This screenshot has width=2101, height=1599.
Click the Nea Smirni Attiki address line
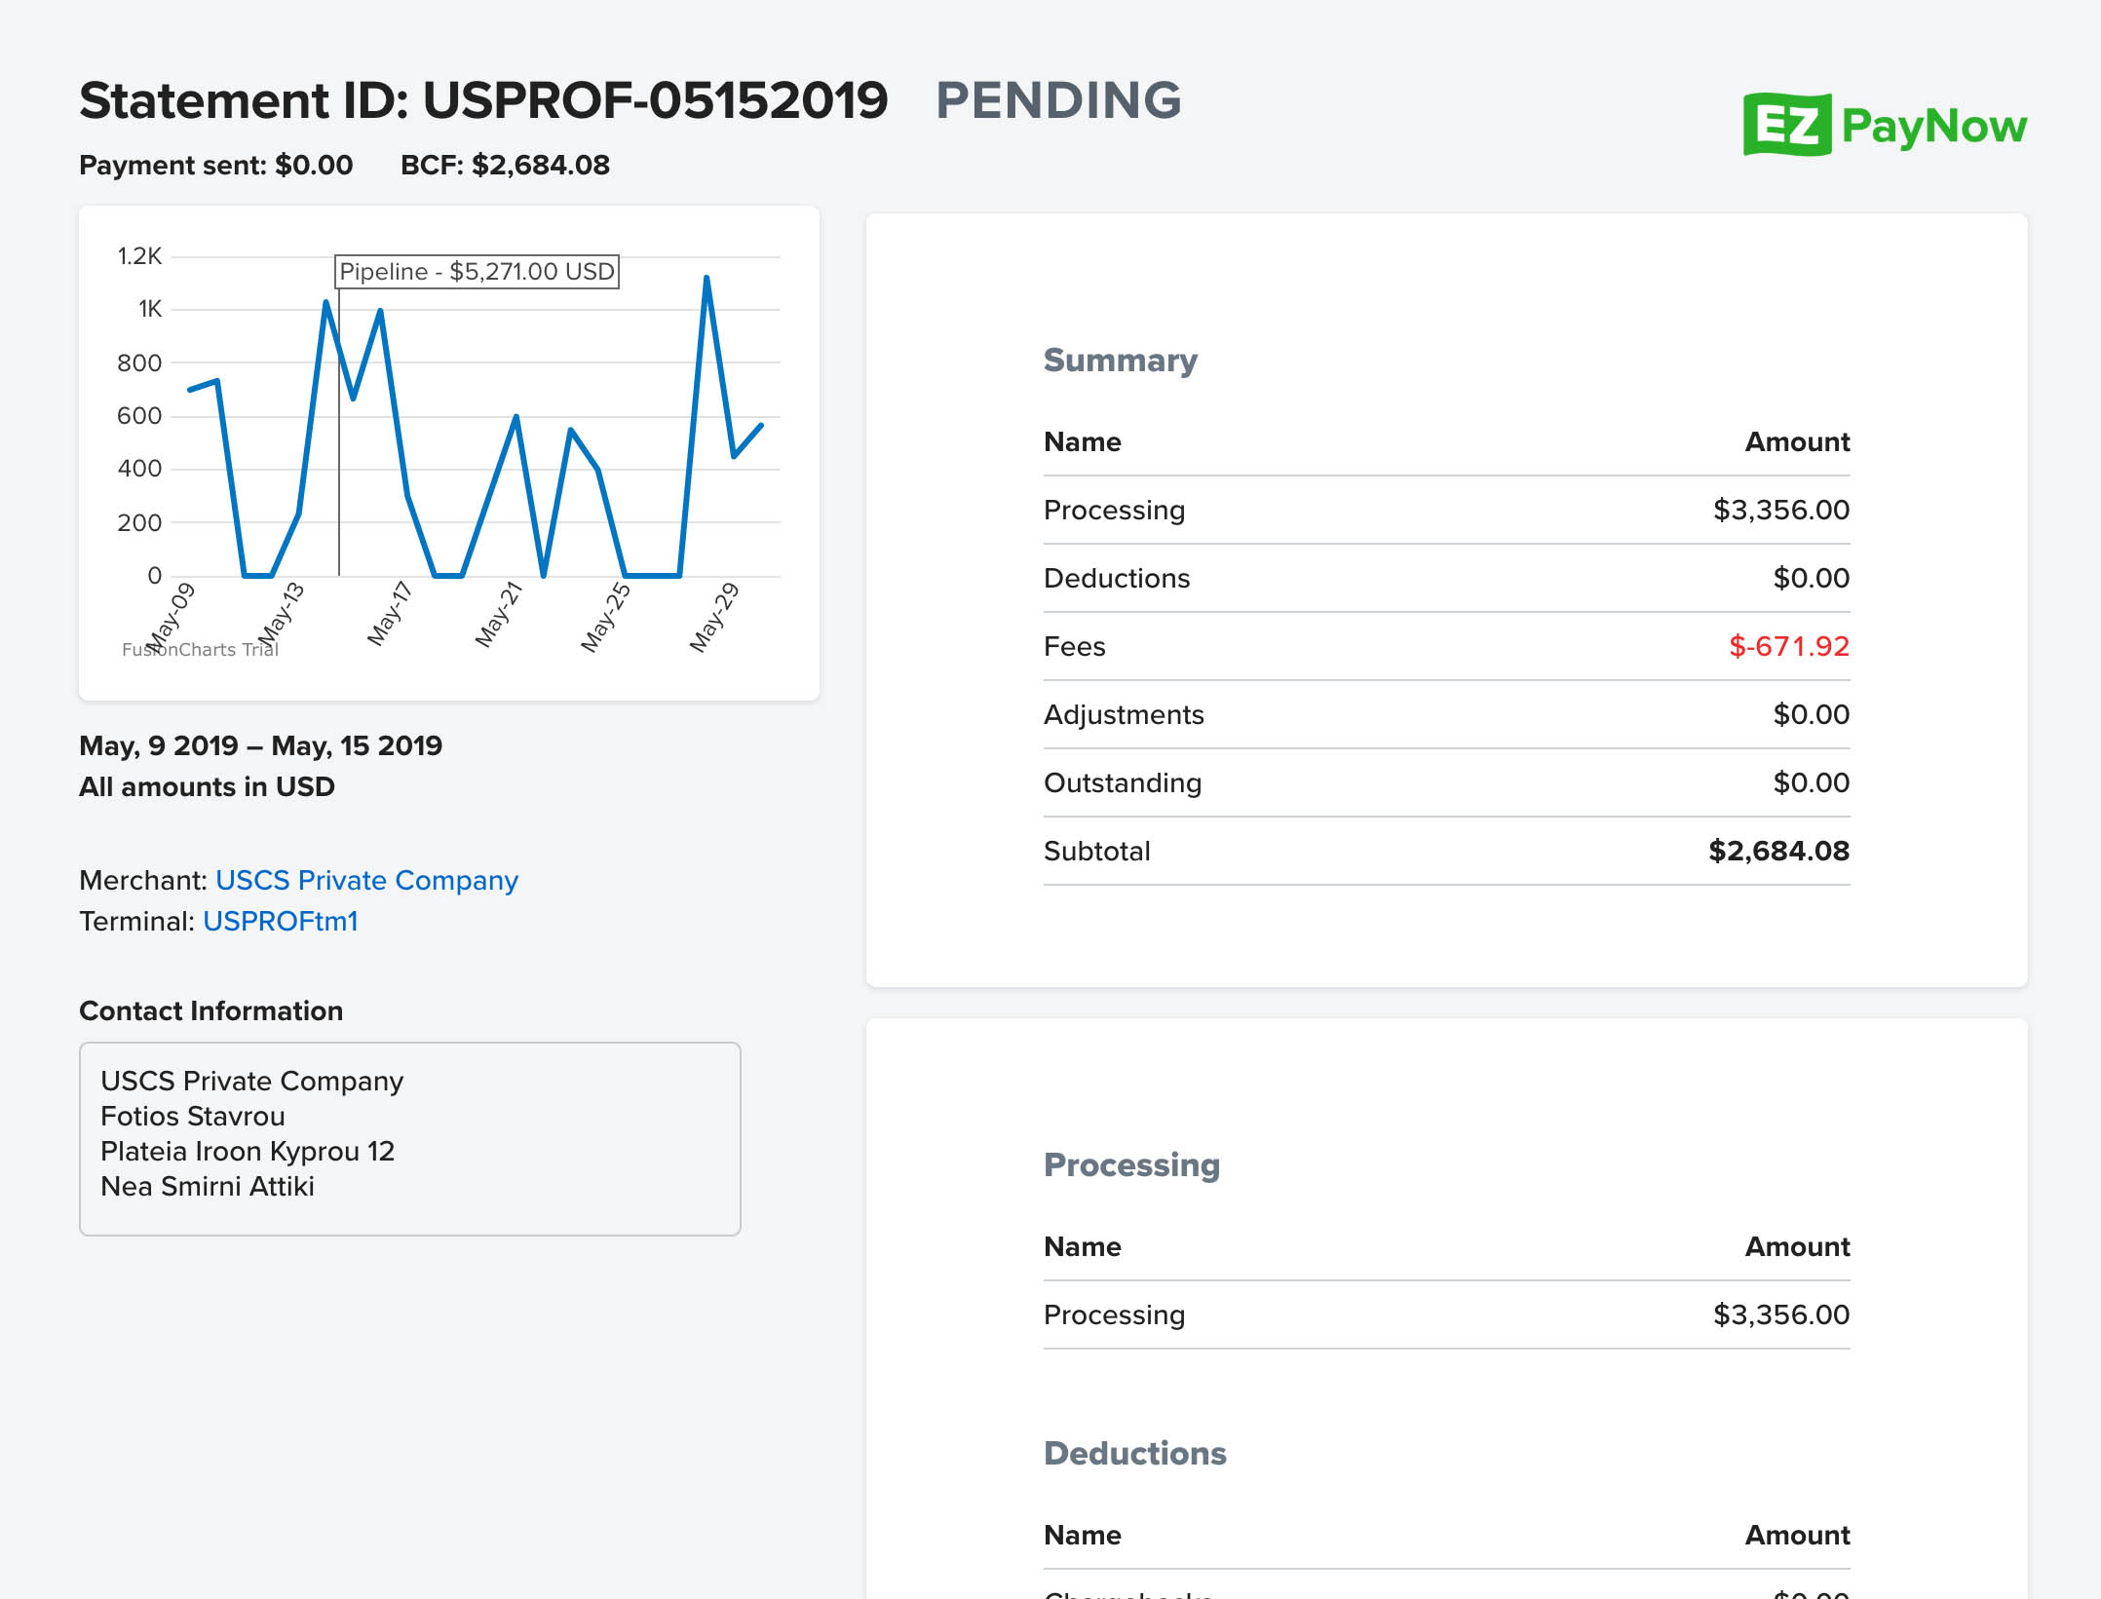tap(208, 1186)
